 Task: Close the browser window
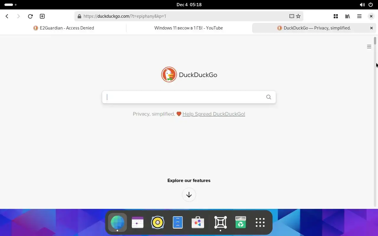(x=371, y=16)
